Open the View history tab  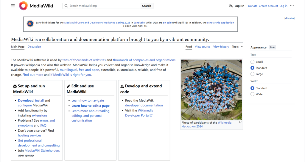pyautogui.click(x=221, y=47)
